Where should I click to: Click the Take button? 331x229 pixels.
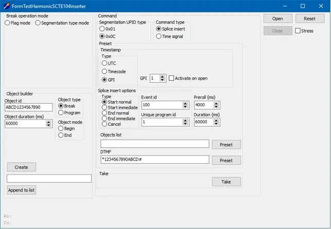click(226, 182)
